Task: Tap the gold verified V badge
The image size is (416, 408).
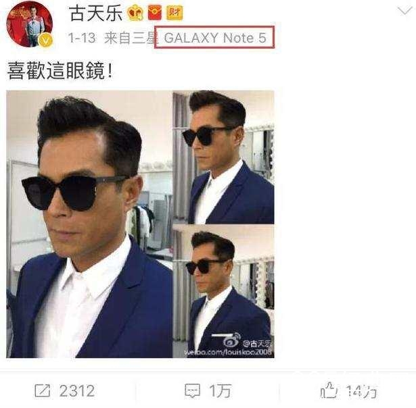Action: tap(45, 41)
